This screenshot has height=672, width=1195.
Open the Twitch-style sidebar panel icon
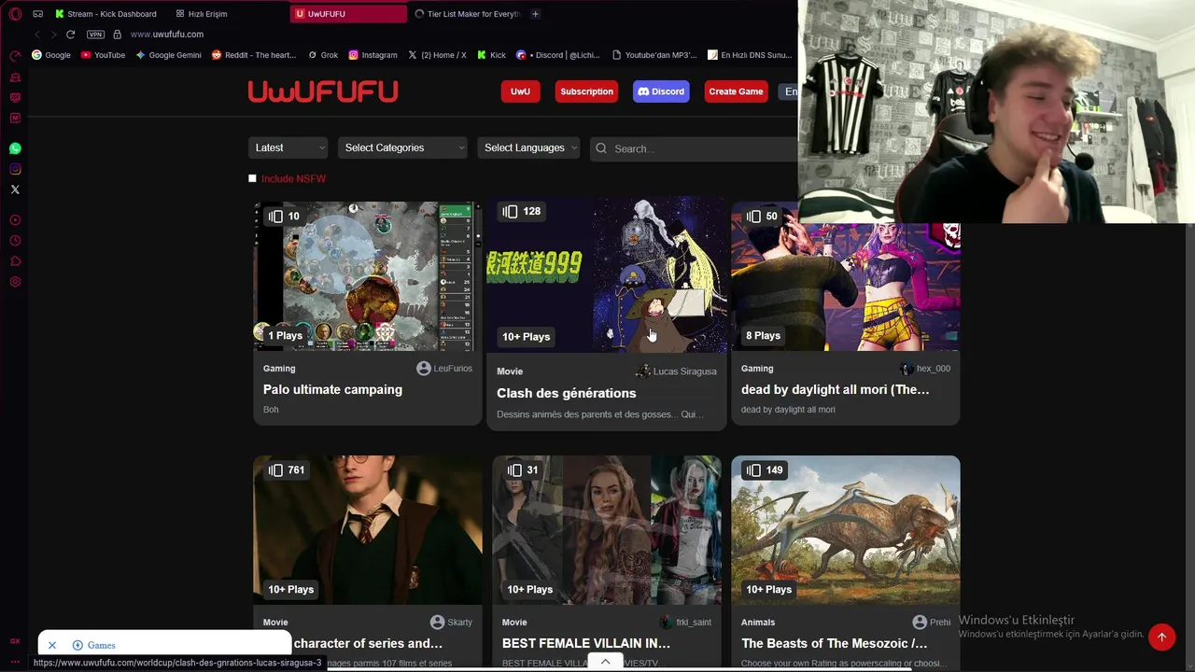click(x=15, y=97)
